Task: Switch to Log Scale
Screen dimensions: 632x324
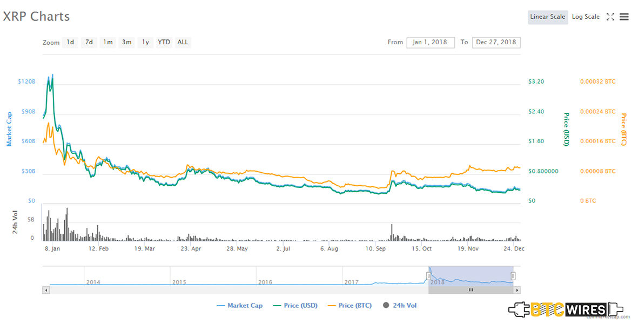Action: [586, 17]
